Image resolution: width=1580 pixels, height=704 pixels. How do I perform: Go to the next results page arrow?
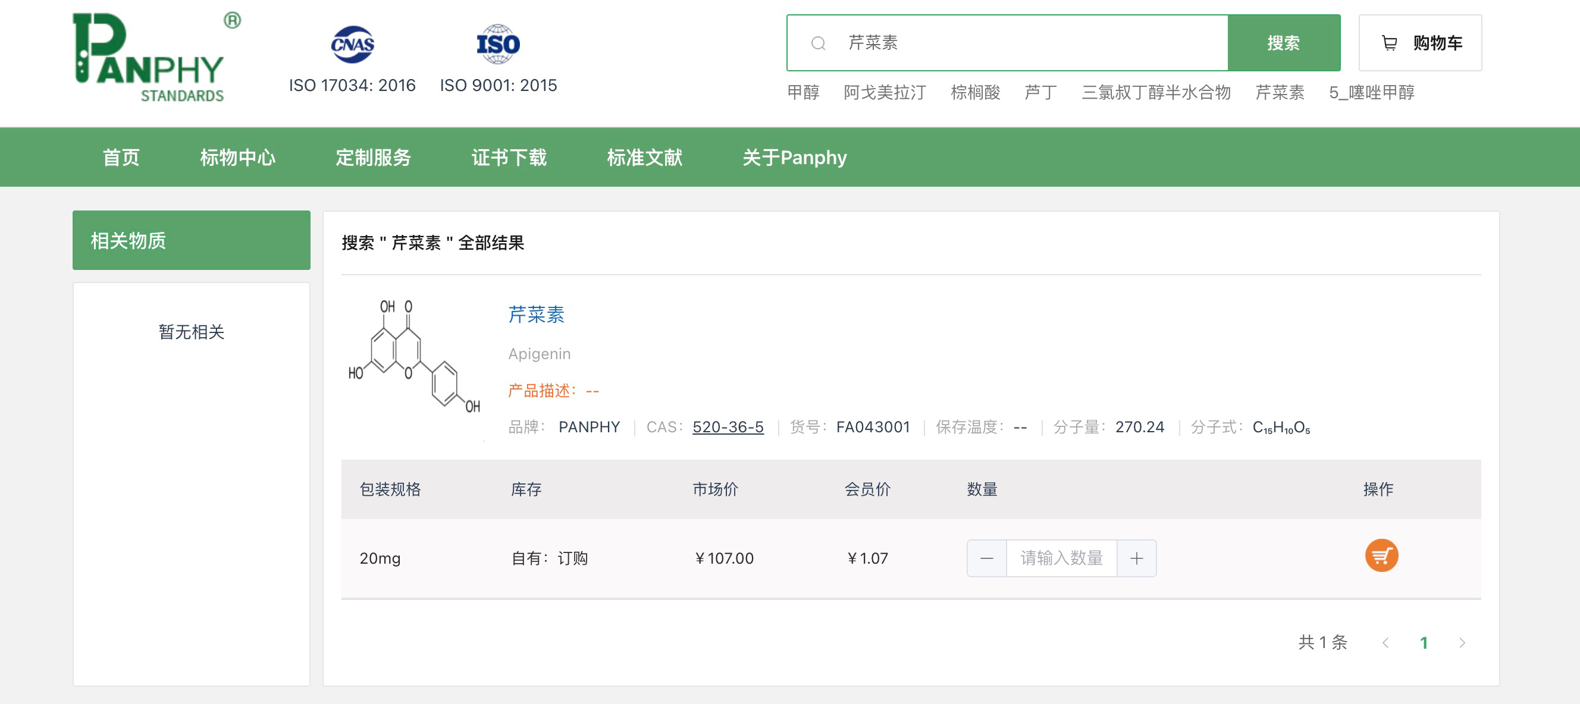pos(1462,643)
